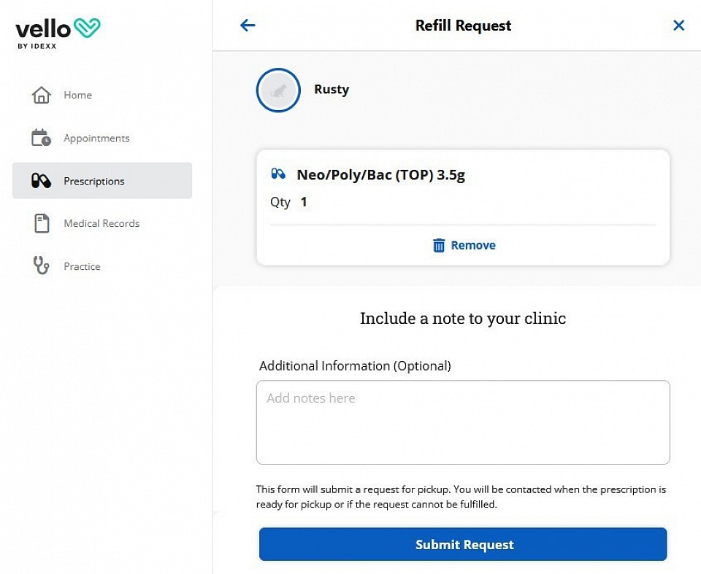Open Medical Records section
Image resolution: width=701 pixels, height=574 pixels.
pos(102,223)
